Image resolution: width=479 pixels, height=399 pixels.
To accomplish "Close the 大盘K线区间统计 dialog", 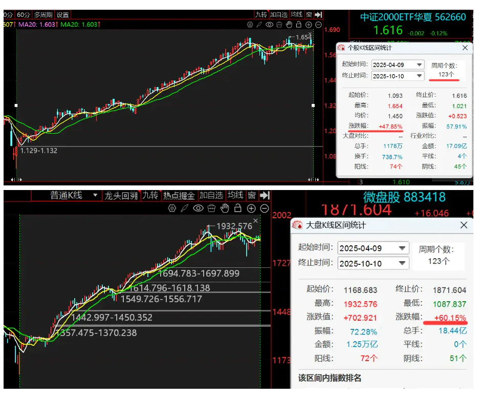I will [464, 225].
